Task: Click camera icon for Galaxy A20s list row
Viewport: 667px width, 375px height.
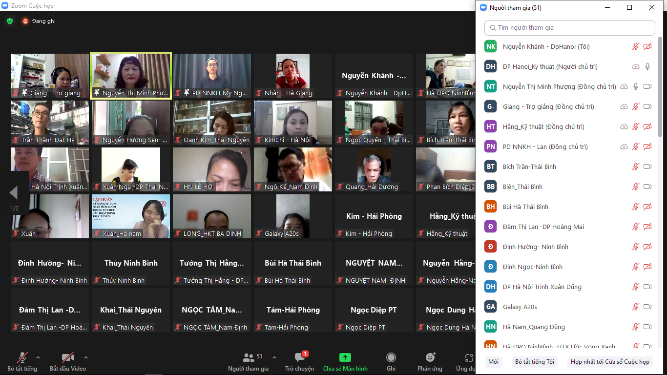Action: (647, 307)
